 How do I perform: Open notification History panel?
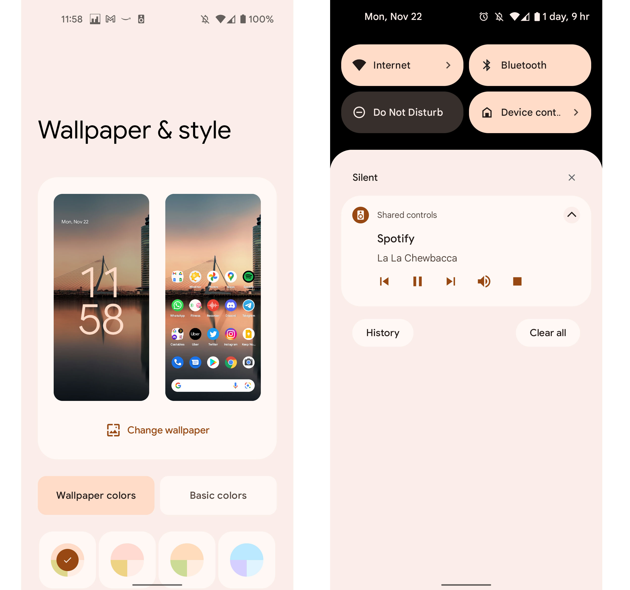382,333
